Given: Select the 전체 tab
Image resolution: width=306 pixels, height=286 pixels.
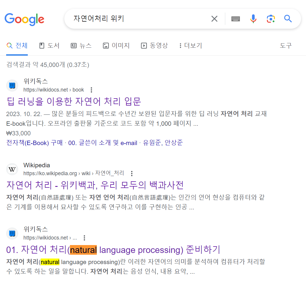Looking at the screenshot, I should click(x=17, y=45).
